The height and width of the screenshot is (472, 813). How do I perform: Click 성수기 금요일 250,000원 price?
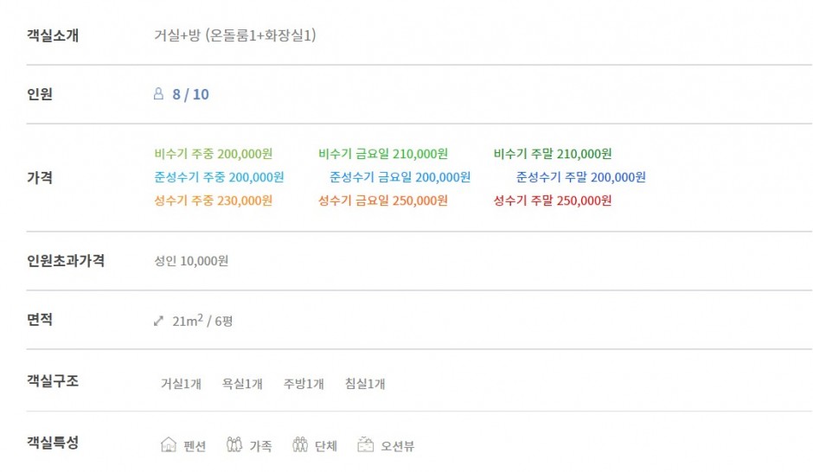(x=383, y=201)
